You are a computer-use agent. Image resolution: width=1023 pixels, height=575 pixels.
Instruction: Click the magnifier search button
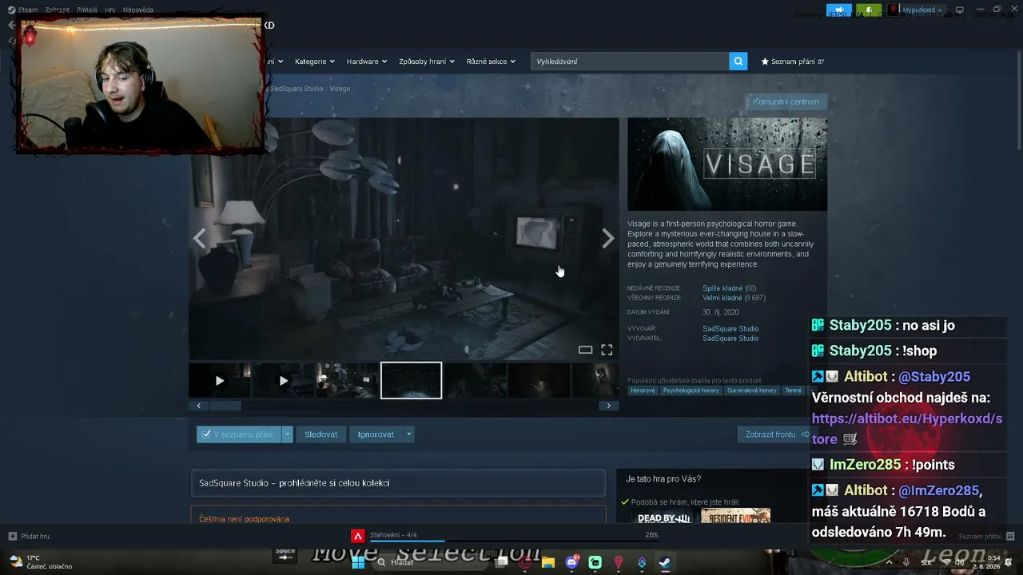click(x=738, y=61)
